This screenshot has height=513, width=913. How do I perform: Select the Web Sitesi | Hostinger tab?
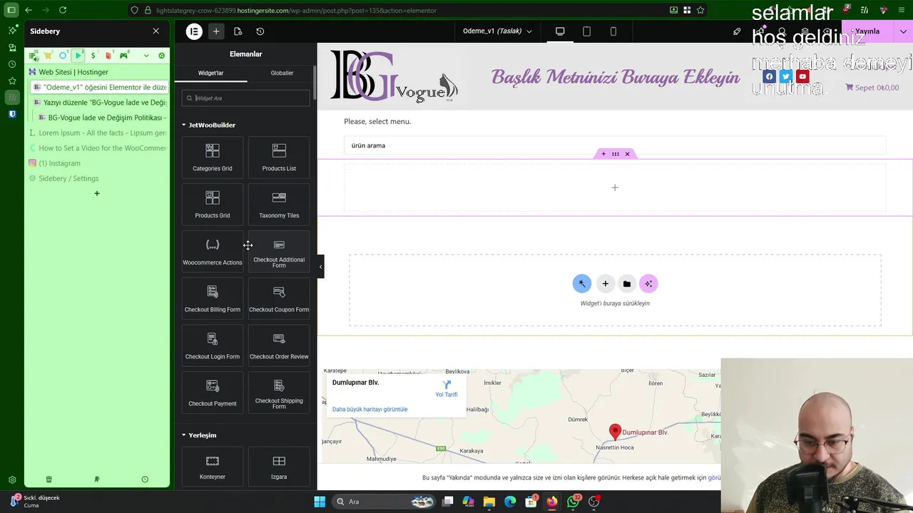tap(98, 72)
